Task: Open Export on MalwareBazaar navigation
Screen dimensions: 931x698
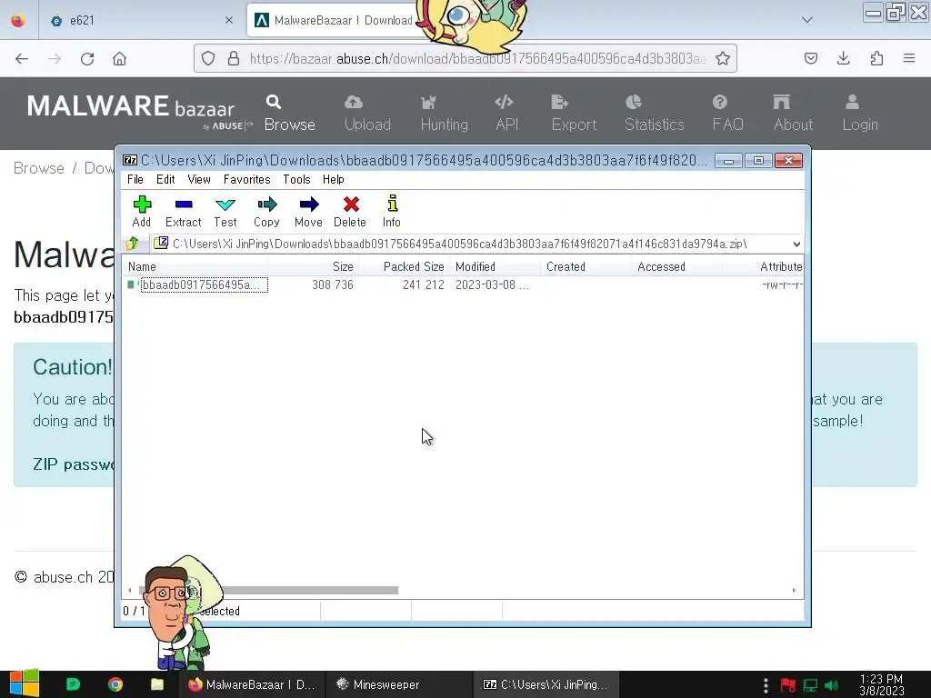Action: tap(575, 114)
